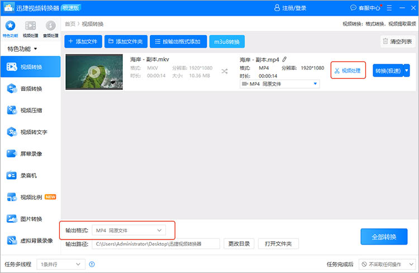Start conversion with 全部转换

tap(384, 237)
